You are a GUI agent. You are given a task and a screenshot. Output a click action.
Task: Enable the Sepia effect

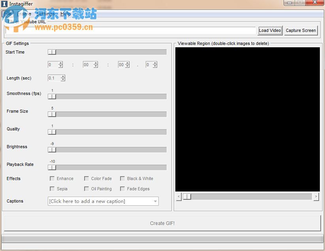pos(52,189)
